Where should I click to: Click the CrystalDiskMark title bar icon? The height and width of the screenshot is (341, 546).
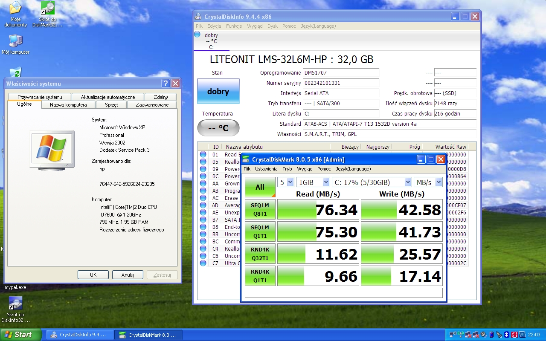point(246,159)
